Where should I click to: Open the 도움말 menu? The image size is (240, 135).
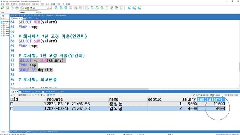pos(68,4)
